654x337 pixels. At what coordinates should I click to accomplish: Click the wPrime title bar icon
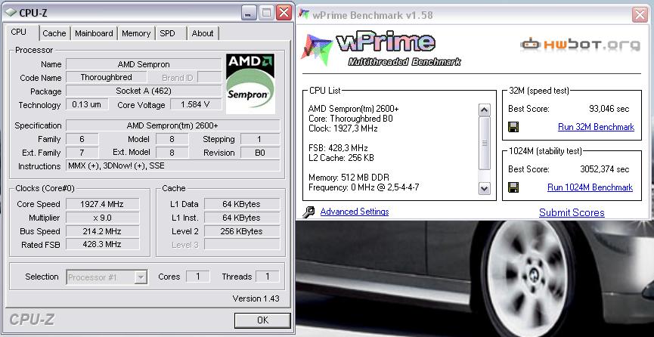coord(305,14)
